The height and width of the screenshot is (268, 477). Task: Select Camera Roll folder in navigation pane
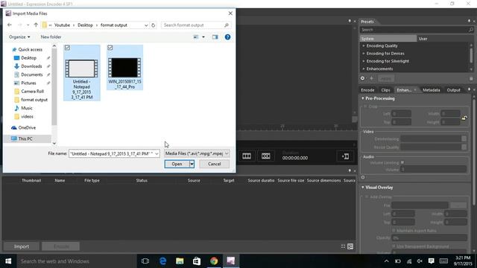pyautogui.click(x=32, y=92)
